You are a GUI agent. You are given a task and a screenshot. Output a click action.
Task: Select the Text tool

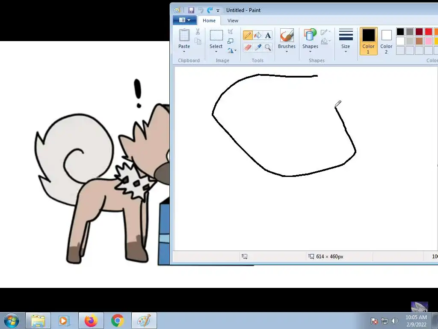click(x=268, y=35)
